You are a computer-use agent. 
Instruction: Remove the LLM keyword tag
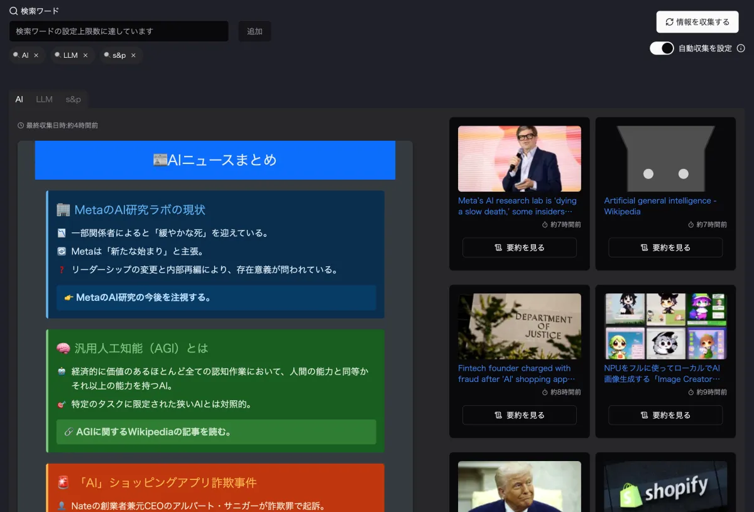tap(85, 55)
